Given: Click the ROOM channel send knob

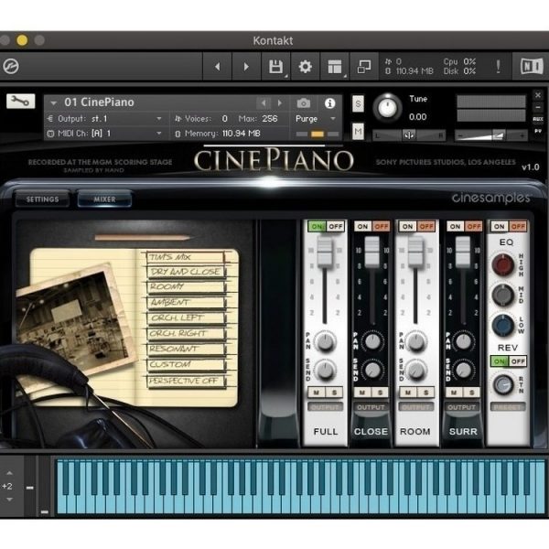Looking at the screenshot, I should tap(416, 371).
